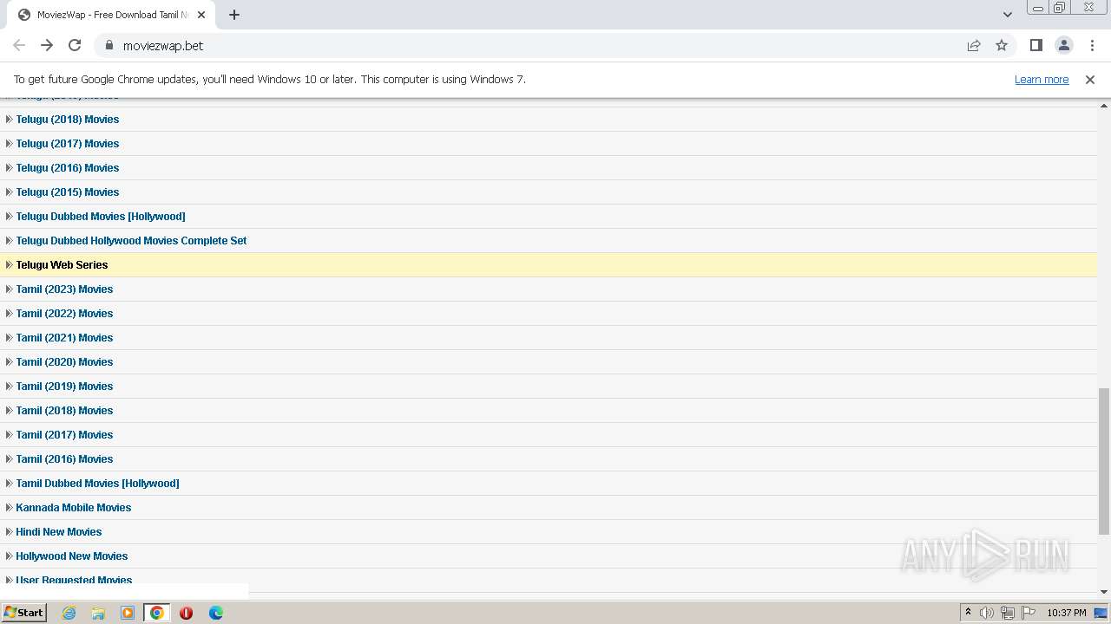Dismiss the Chrome update notification bar
The image size is (1111, 624).
pos(1090,79)
